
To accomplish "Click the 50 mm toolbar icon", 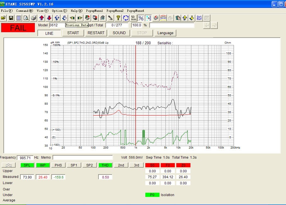I will [133, 18].
